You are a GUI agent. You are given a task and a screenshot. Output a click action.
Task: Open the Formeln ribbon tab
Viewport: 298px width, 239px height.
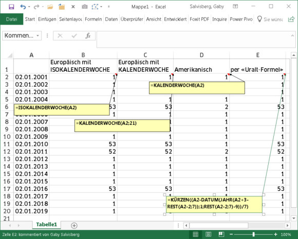(x=94, y=19)
